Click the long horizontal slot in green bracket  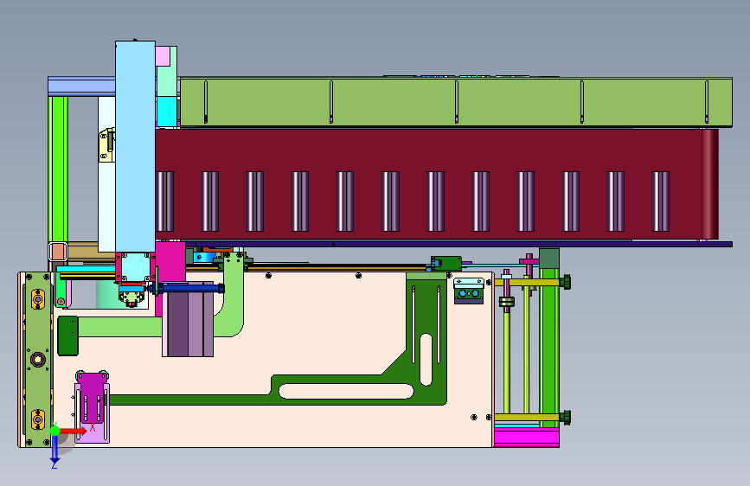pos(346,391)
